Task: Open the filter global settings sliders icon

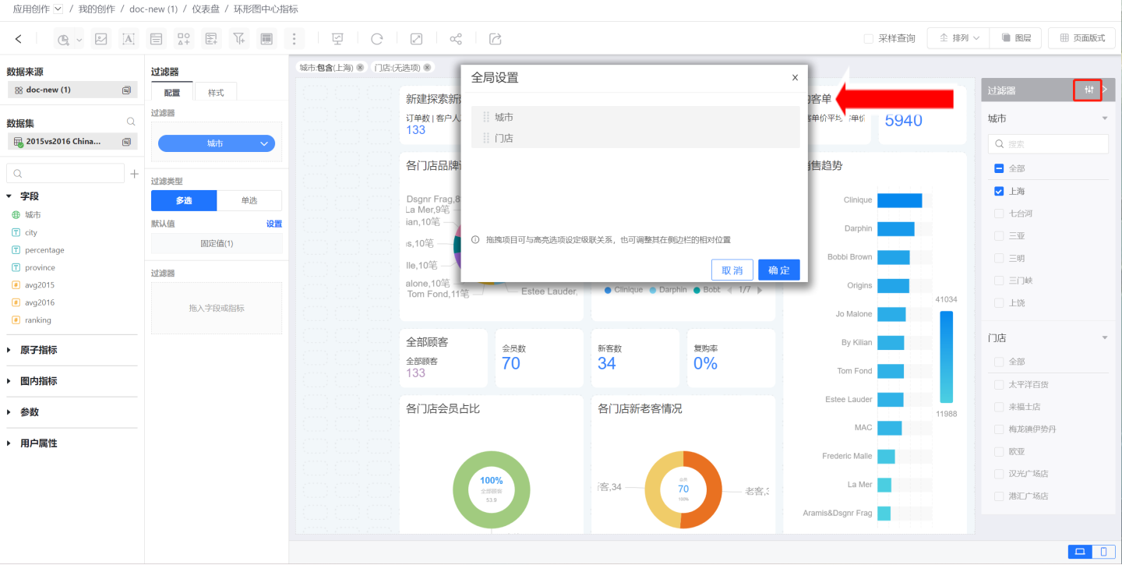Action: (x=1088, y=90)
